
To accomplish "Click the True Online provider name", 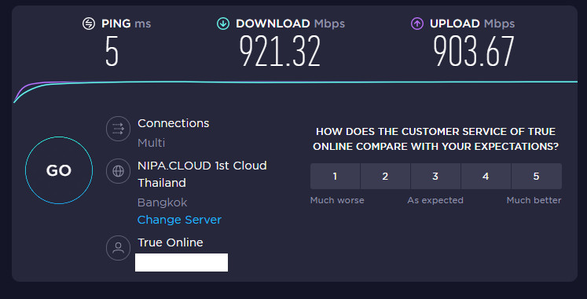I will (171, 242).
